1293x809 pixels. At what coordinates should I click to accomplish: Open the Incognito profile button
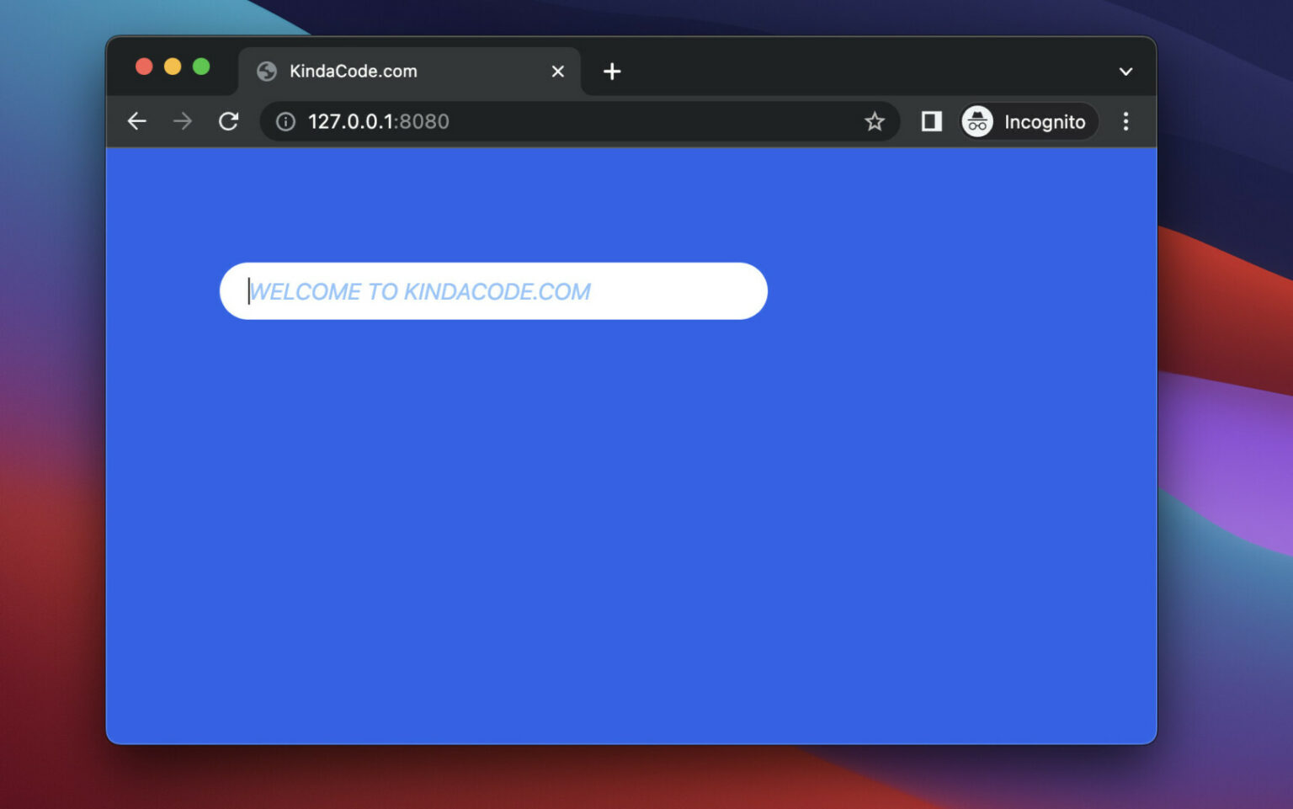coord(1029,122)
